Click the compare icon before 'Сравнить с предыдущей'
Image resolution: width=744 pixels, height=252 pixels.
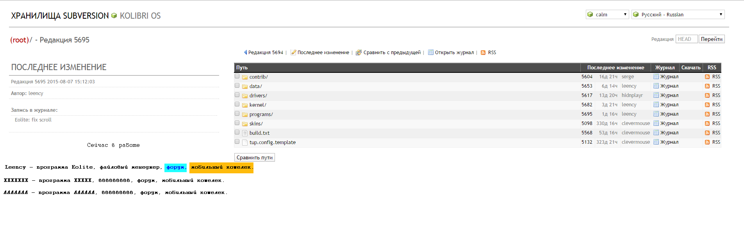pos(358,53)
